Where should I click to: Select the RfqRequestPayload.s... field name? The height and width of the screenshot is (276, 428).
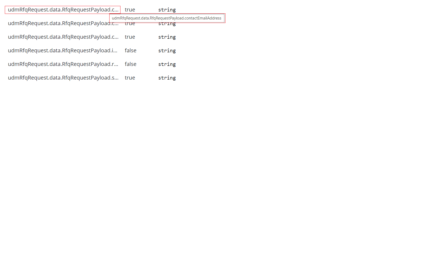pos(63,78)
